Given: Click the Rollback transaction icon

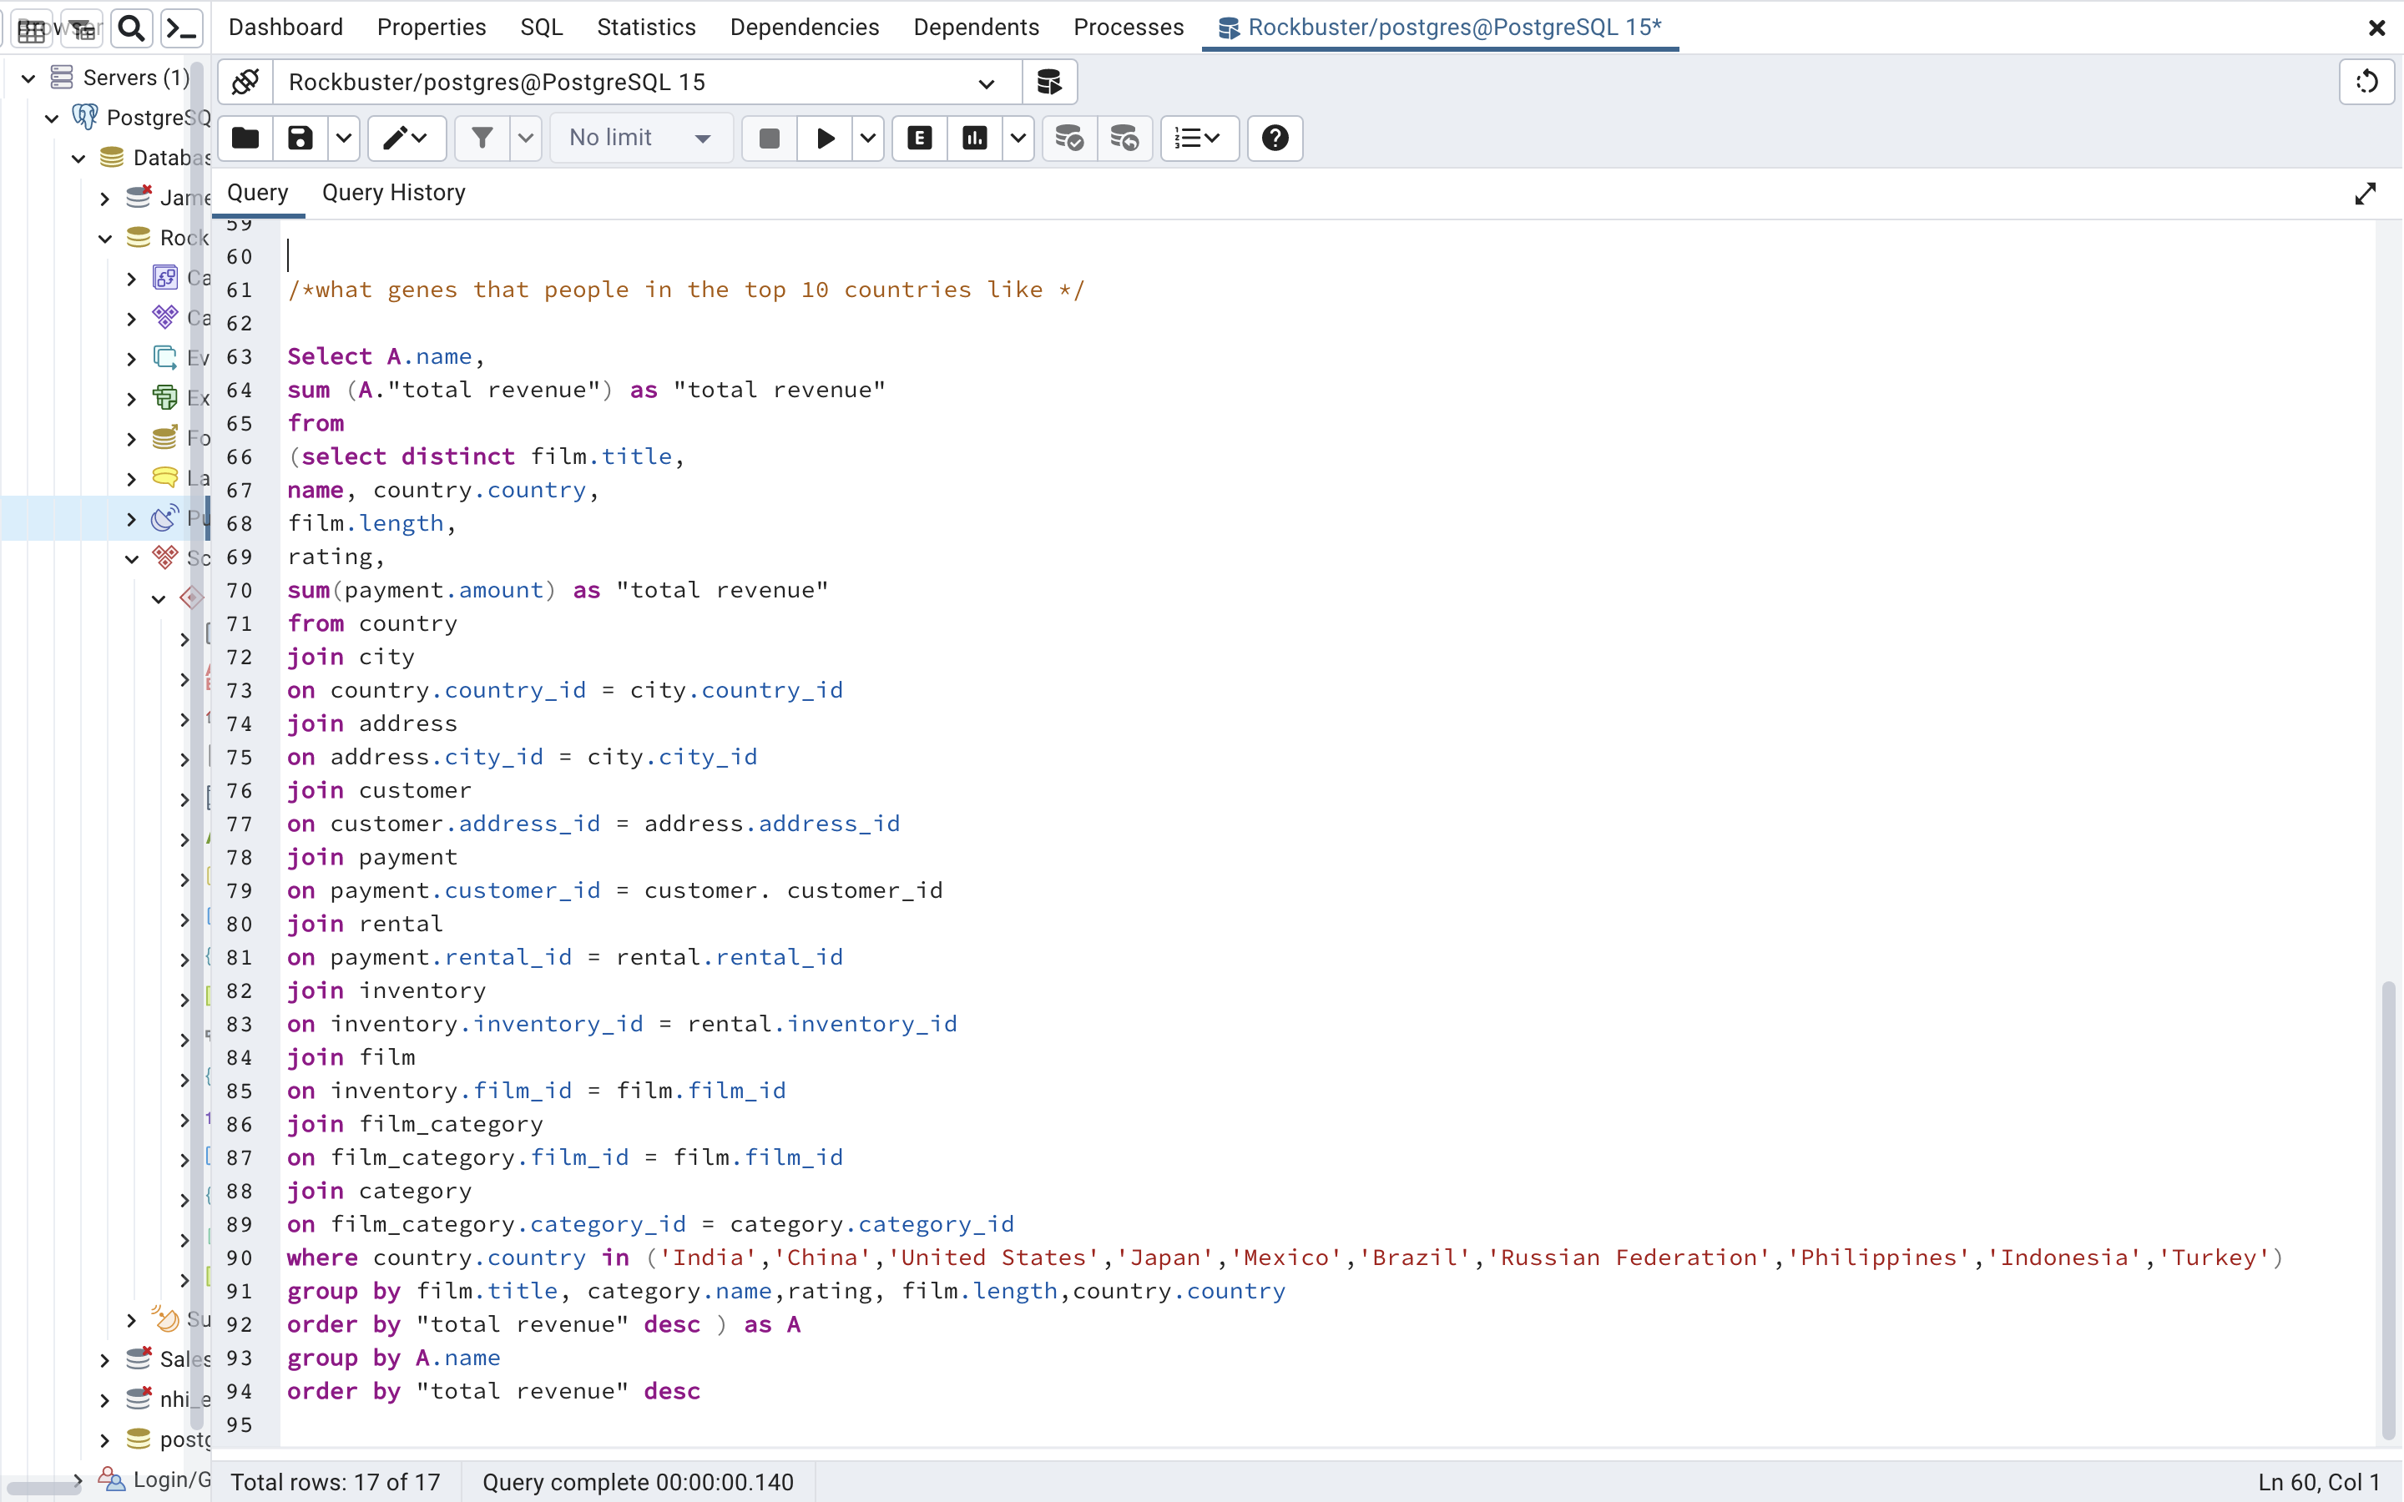Looking at the screenshot, I should point(1124,137).
